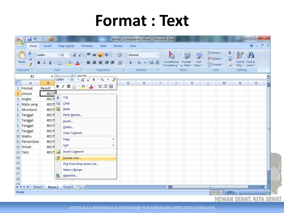The height and width of the screenshot is (213, 284).
Task: Toggle Bold in the ribbon Font group
Action: 39,63
